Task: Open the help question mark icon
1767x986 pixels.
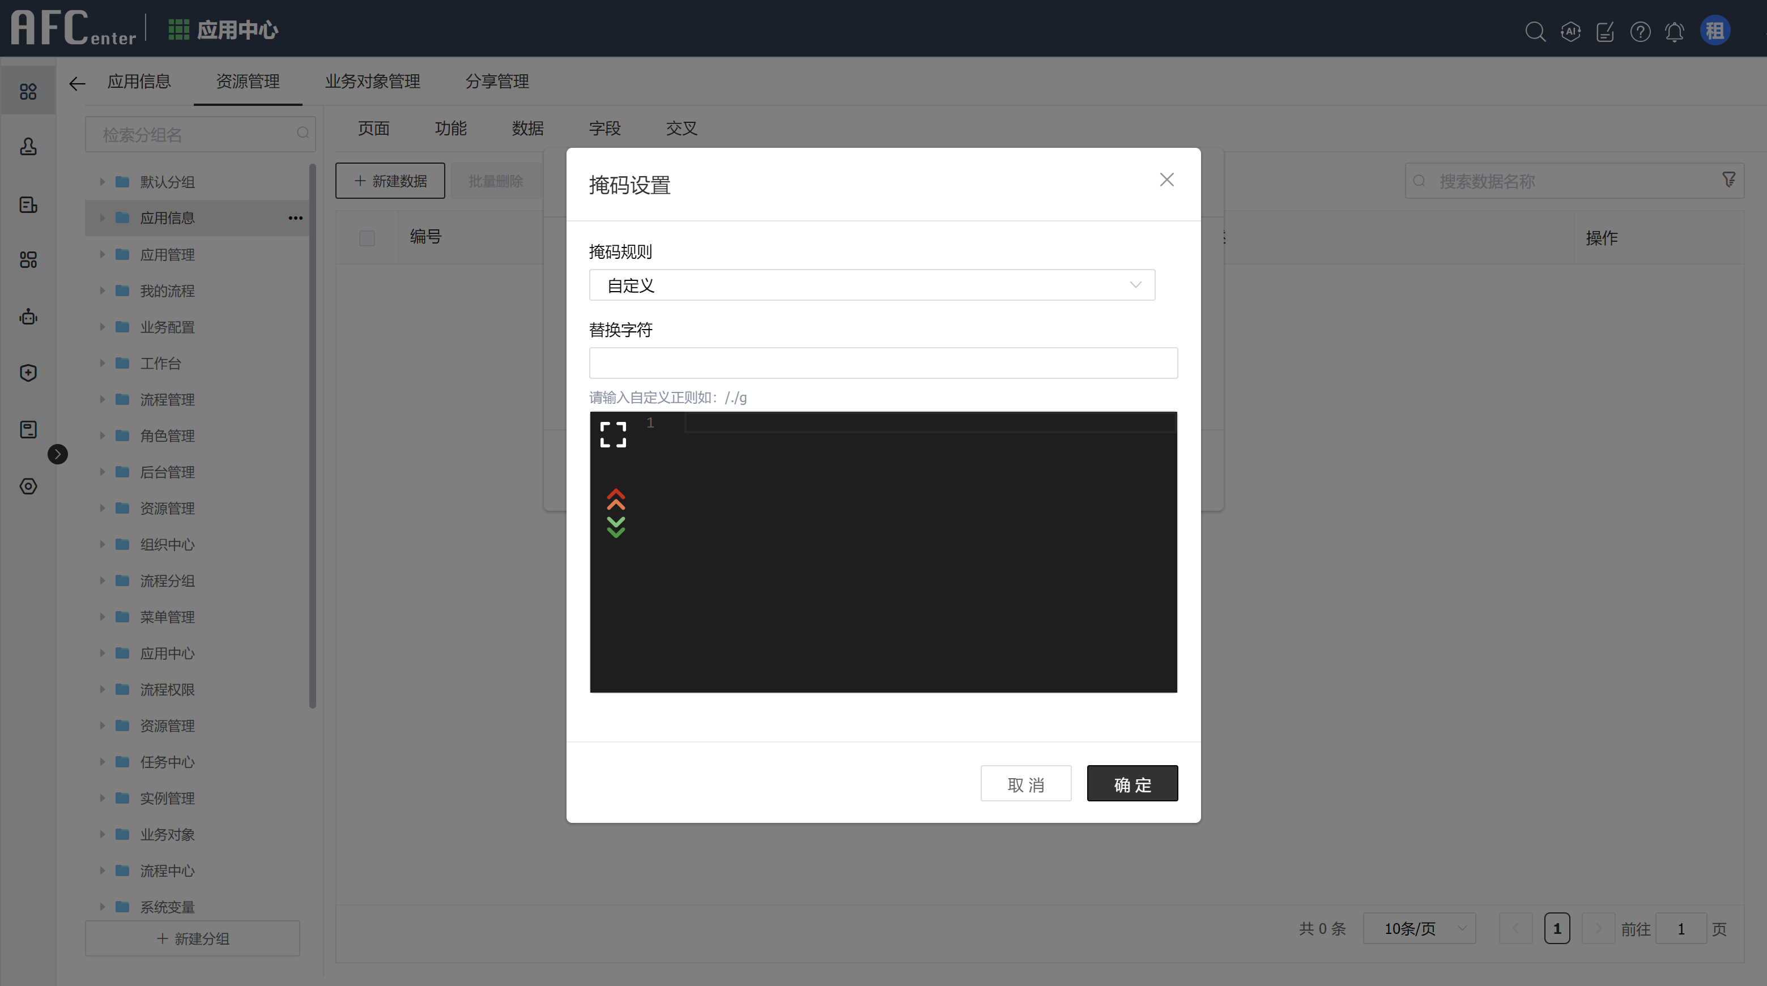Action: tap(1640, 32)
